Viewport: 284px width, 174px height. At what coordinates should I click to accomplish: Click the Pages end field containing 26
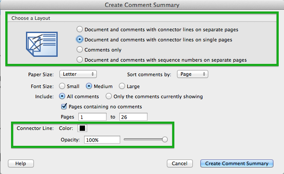133,117
